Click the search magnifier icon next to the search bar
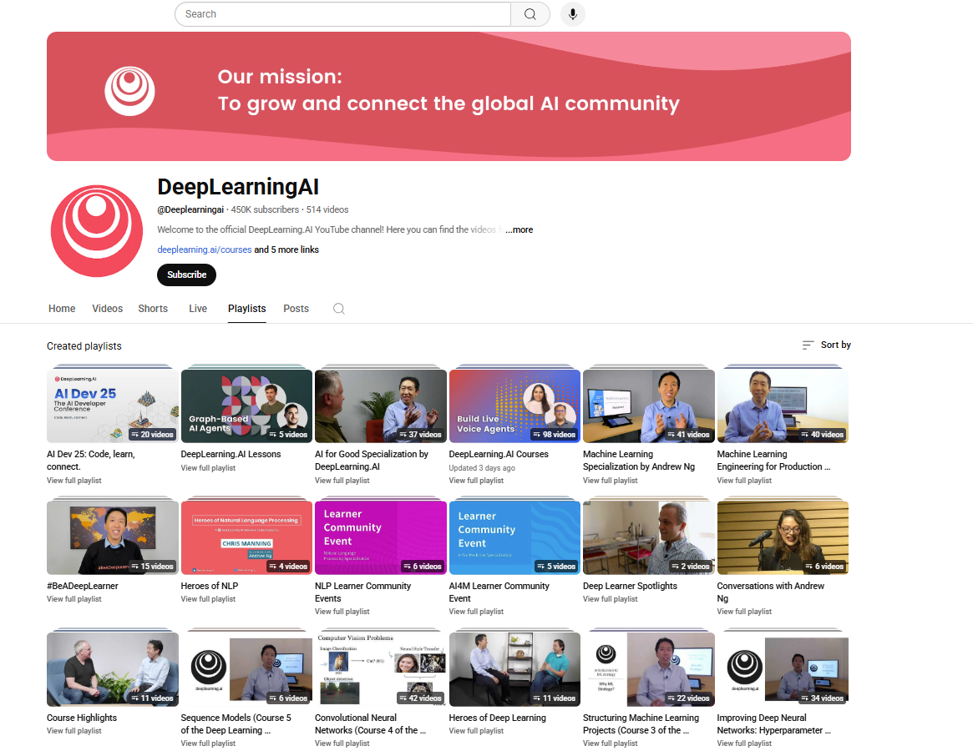This screenshot has width=973, height=756. pyautogui.click(x=530, y=13)
